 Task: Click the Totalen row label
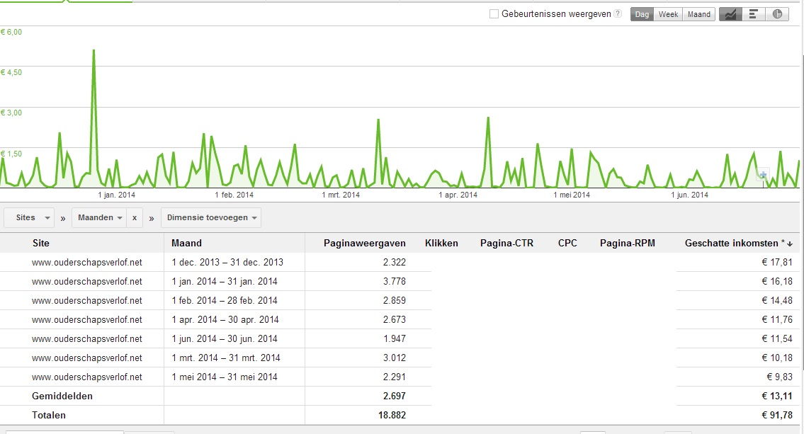pyautogui.click(x=49, y=416)
